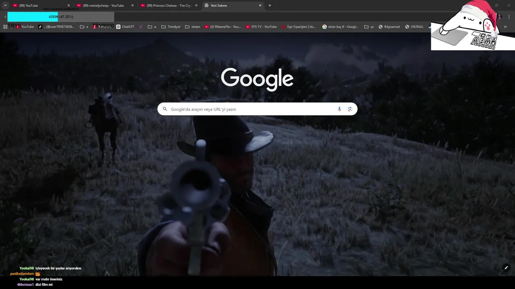Open the YouTube bookmark in bookmarks bar
Image resolution: width=515 pixels, height=289 pixels.
(25, 27)
